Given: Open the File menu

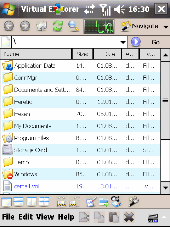Looking at the screenshot, I should (8, 217).
